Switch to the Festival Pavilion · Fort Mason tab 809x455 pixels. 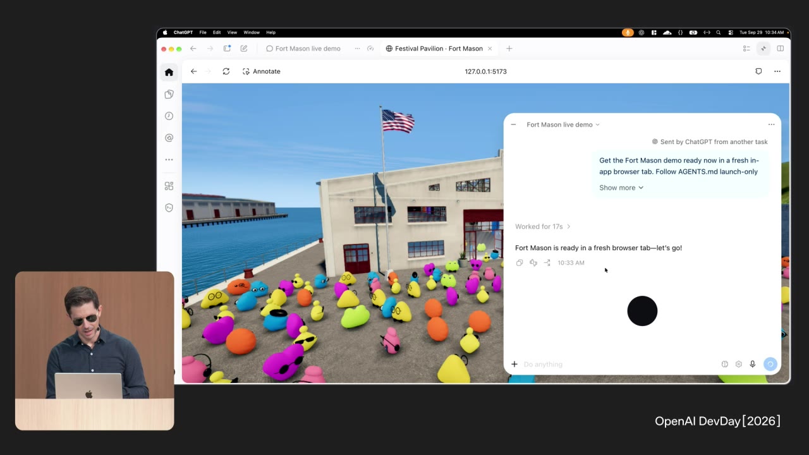434,49
